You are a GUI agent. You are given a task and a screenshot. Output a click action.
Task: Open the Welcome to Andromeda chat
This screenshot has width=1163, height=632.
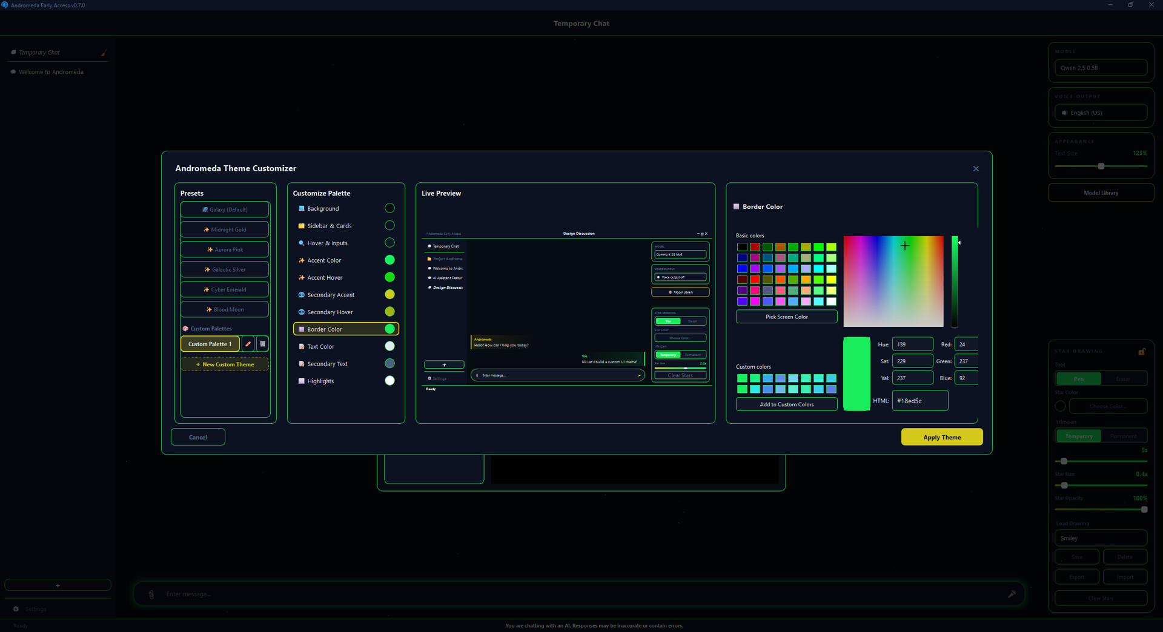click(x=58, y=72)
